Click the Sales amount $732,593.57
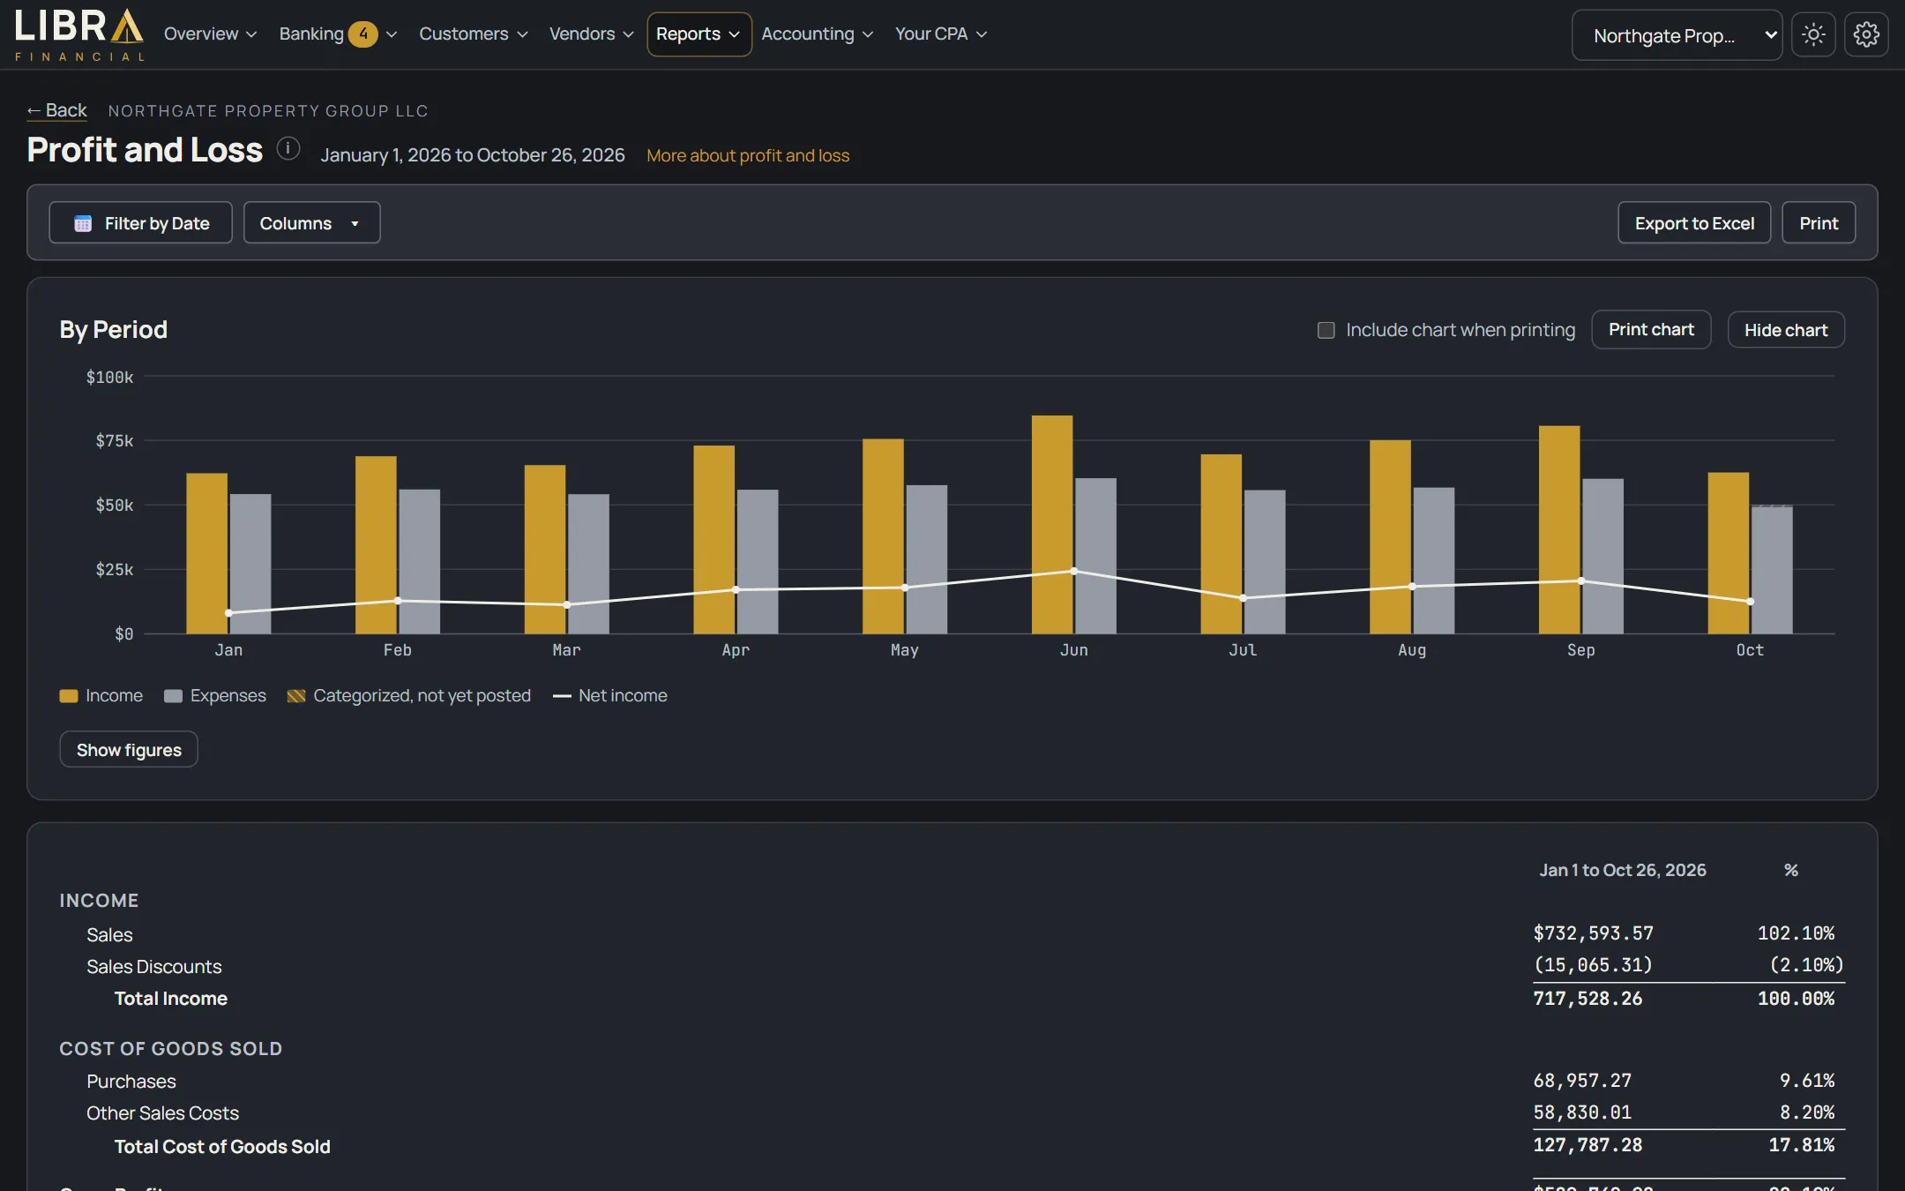Screen dimensions: 1905x1191 pyautogui.click(x=1593, y=933)
